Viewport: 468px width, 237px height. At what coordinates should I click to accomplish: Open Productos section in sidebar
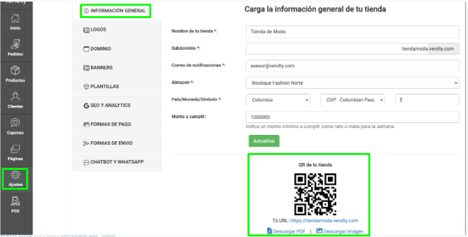pyautogui.click(x=16, y=75)
